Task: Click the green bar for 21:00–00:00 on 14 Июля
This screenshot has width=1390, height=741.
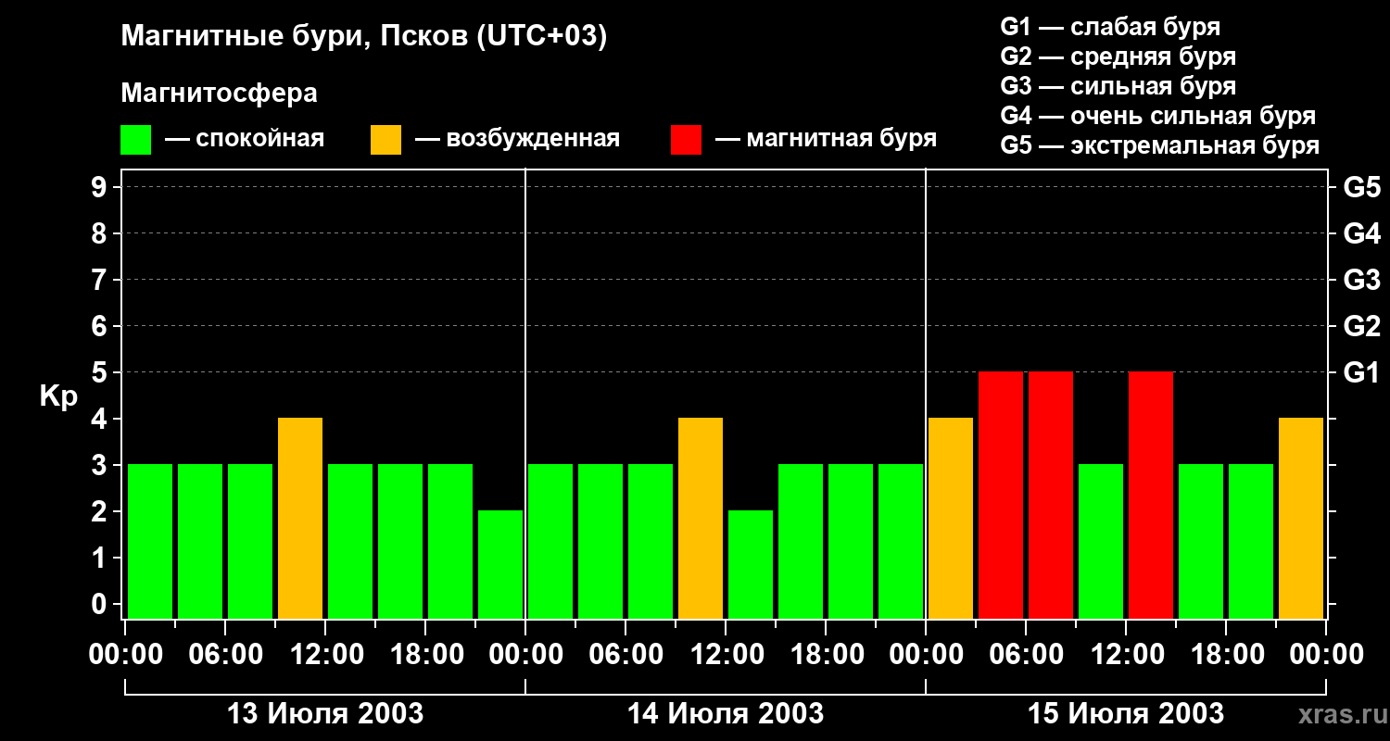Action: pos(901,541)
